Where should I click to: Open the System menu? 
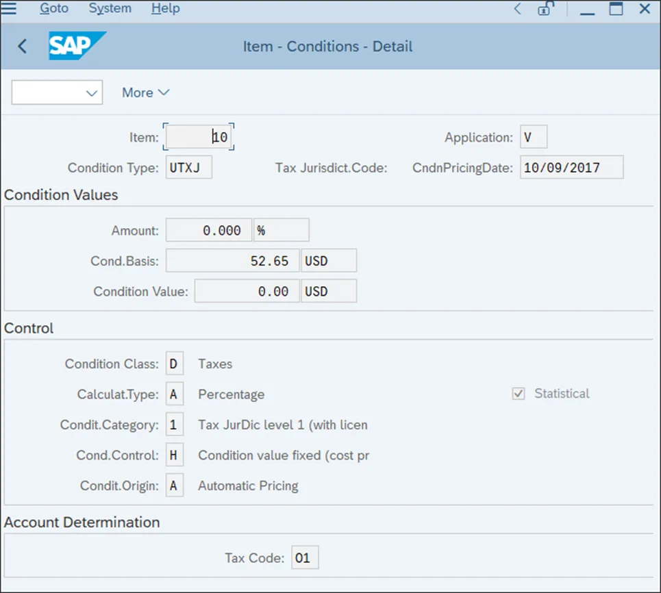110,9
